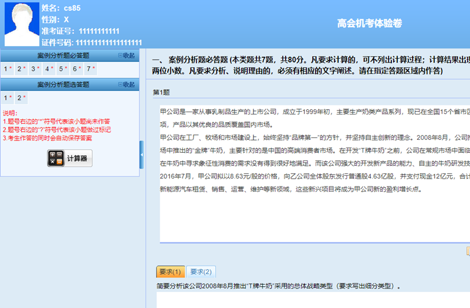Select required question 5
The width and height of the screenshot is (470, 308).
point(63,69)
